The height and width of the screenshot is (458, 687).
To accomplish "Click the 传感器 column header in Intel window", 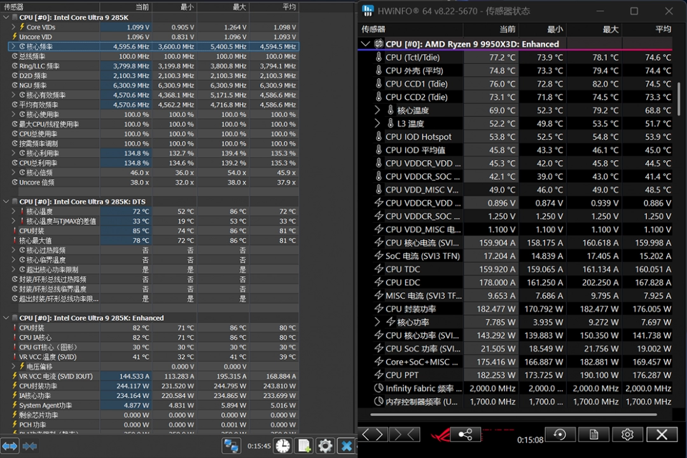I will coord(50,7).
